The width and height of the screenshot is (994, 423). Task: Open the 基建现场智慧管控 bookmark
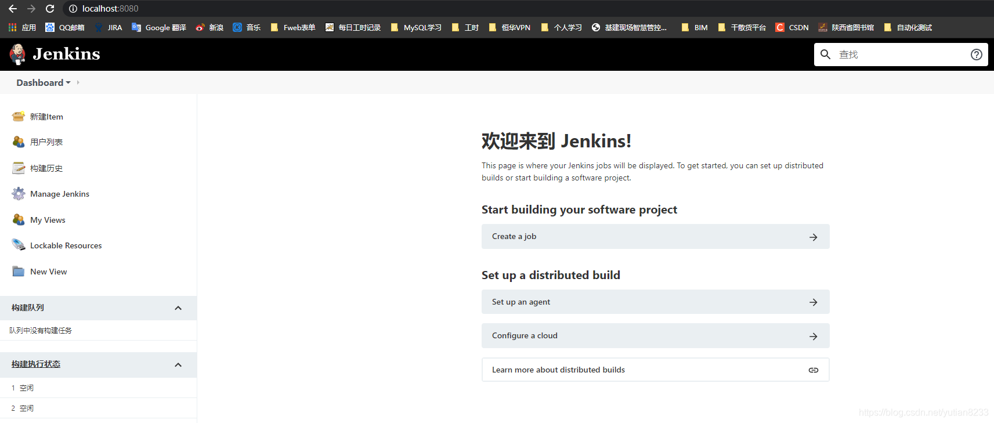[629, 27]
